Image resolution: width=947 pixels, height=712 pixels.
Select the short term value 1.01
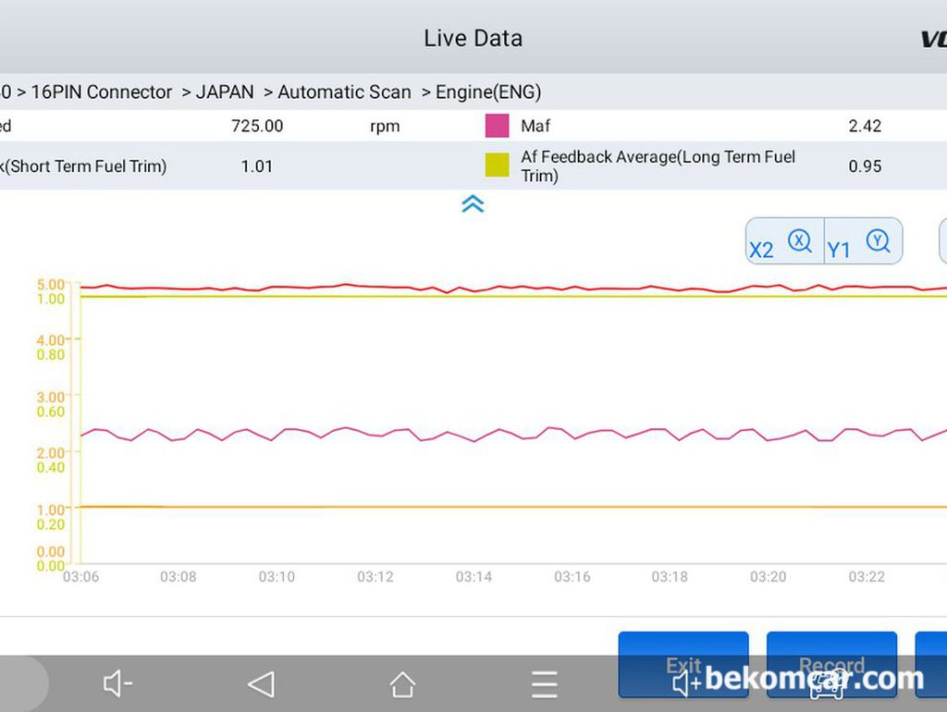point(257,166)
